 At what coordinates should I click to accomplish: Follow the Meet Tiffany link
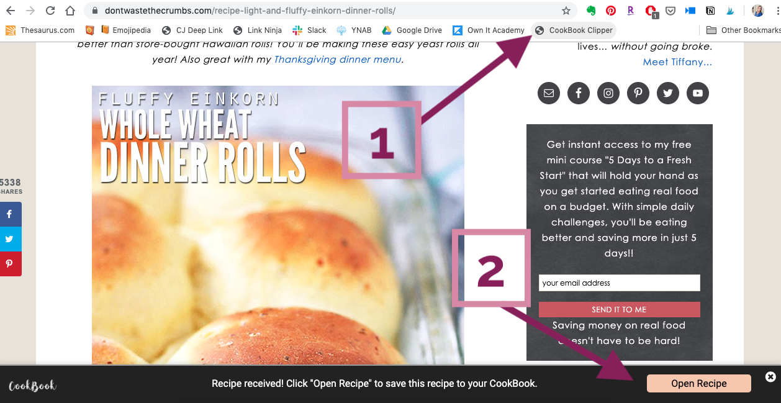coord(677,62)
